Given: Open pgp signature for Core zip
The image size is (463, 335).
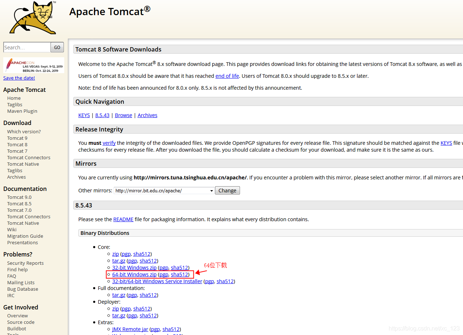Looking at the screenshot, I should [126, 254].
